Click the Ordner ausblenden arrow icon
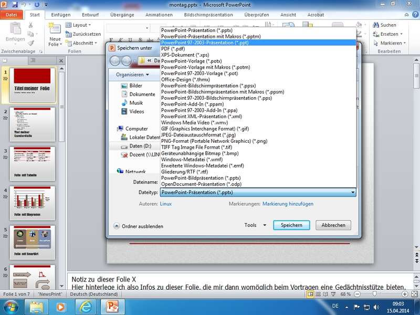Image resolution: width=420 pixels, height=315 pixels. pos(116,226)
